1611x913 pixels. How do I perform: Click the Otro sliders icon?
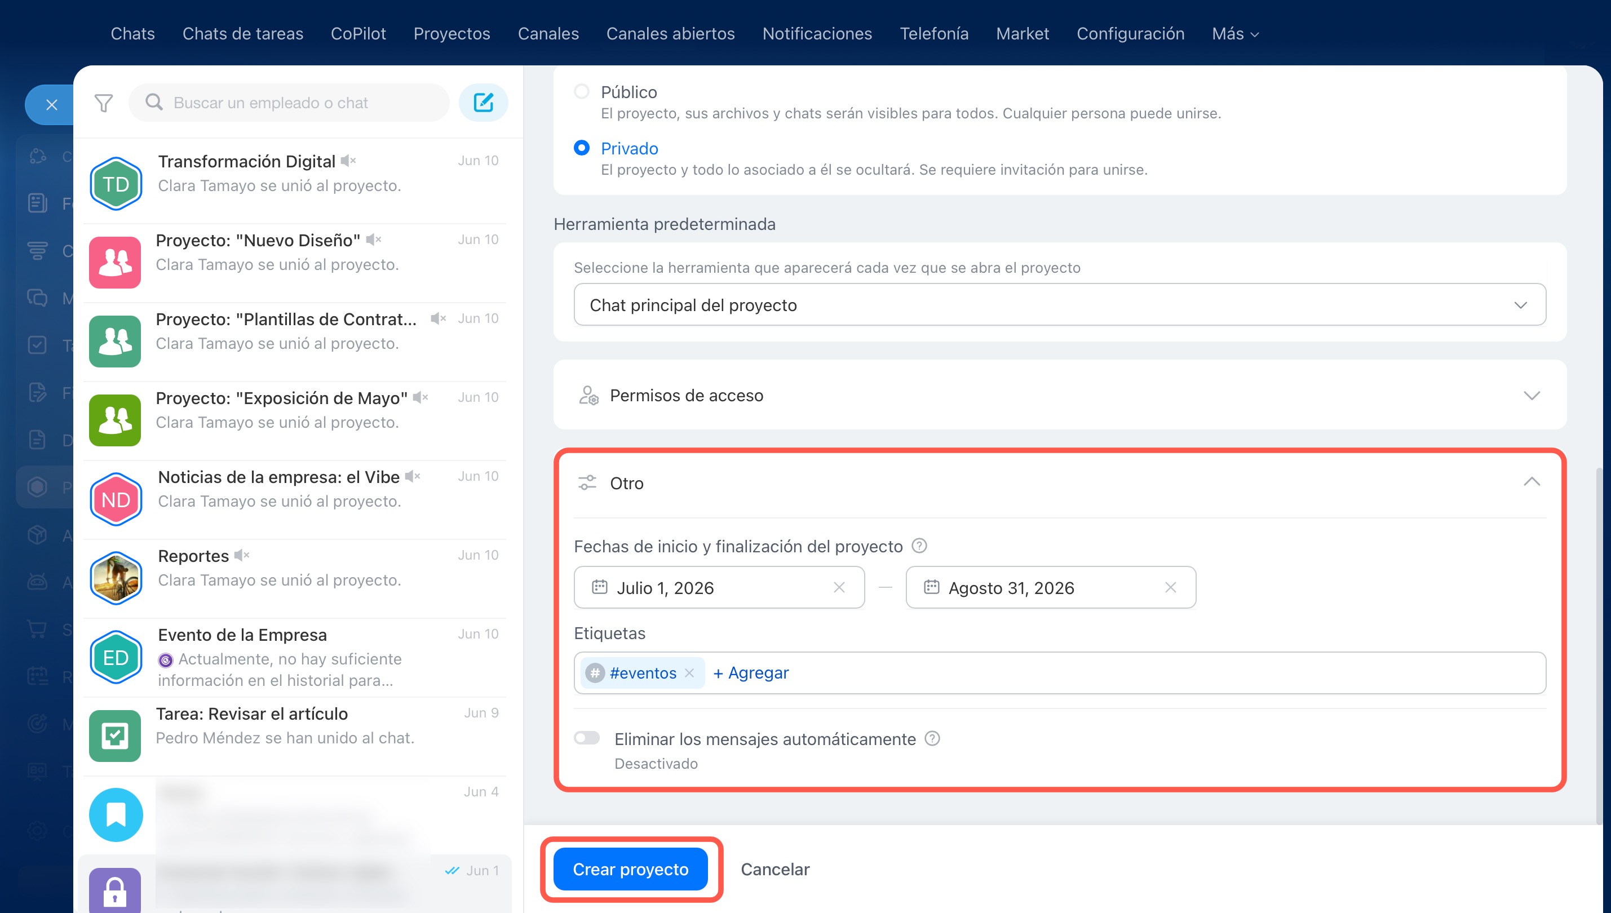coord(587,483)
